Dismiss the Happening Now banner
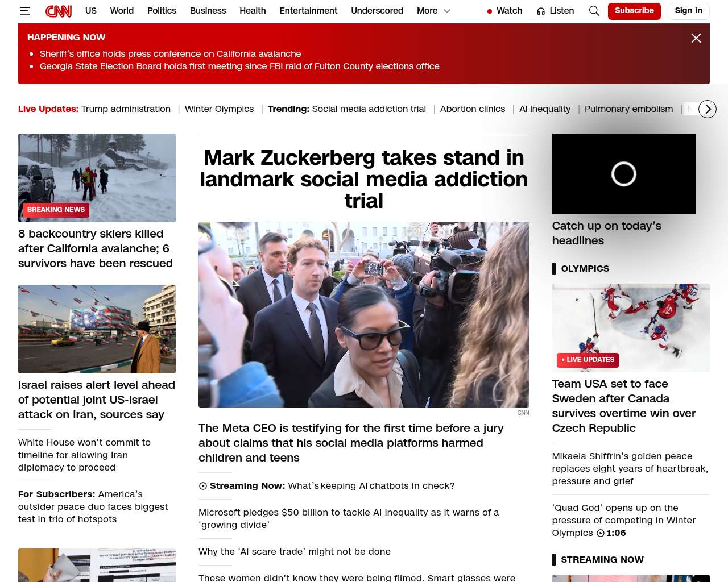 coord(696,38)
